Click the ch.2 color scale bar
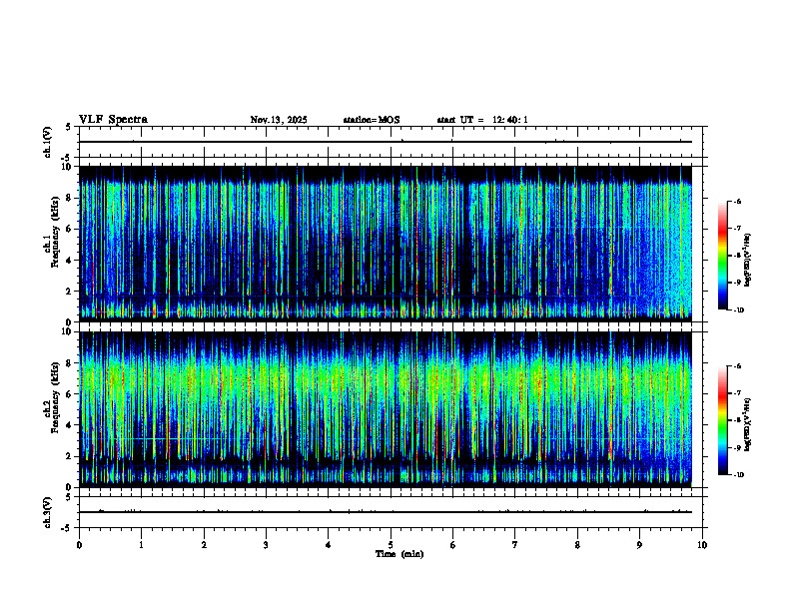The height and width of the screenshot is (611, 791). click(723, 420)
